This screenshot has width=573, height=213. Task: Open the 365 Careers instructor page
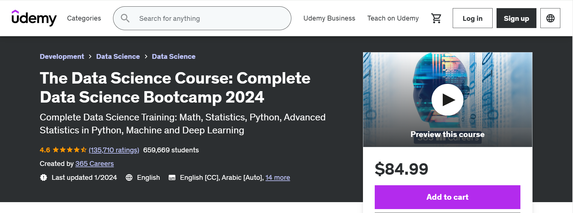(x=94, y=164)
